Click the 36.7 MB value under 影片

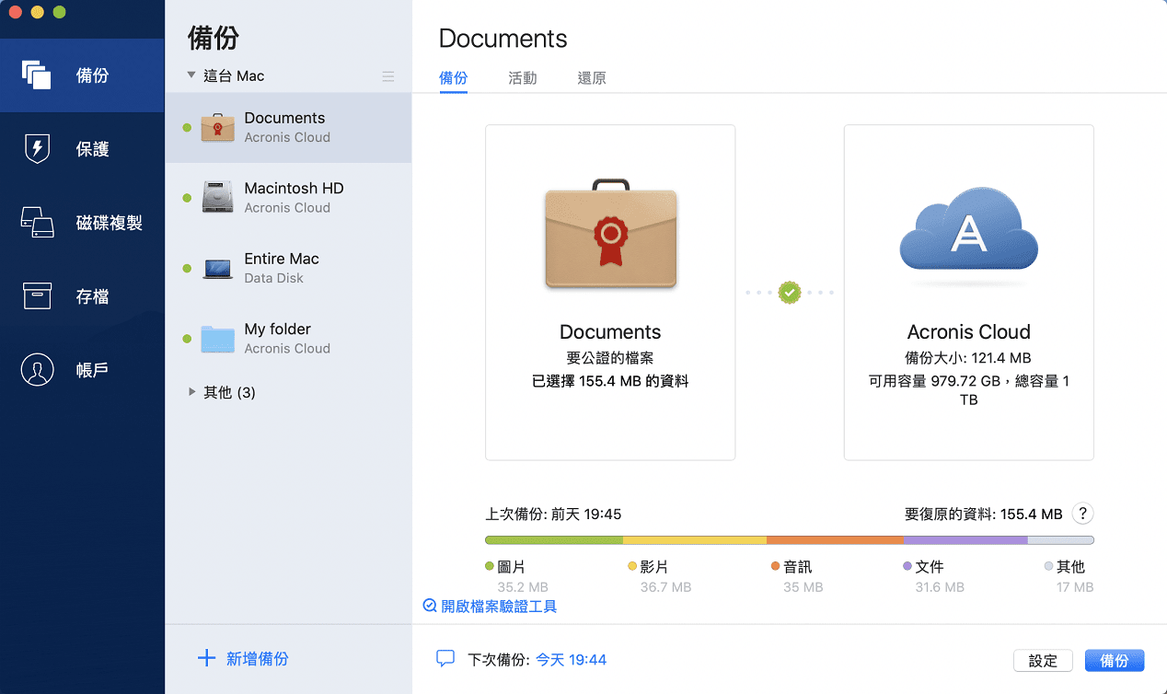point(665,587)
